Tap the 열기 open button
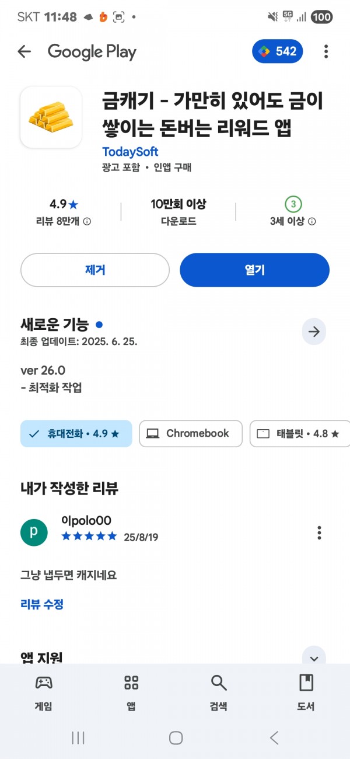This screenshot has width=350, height=759. click(254, 270)
